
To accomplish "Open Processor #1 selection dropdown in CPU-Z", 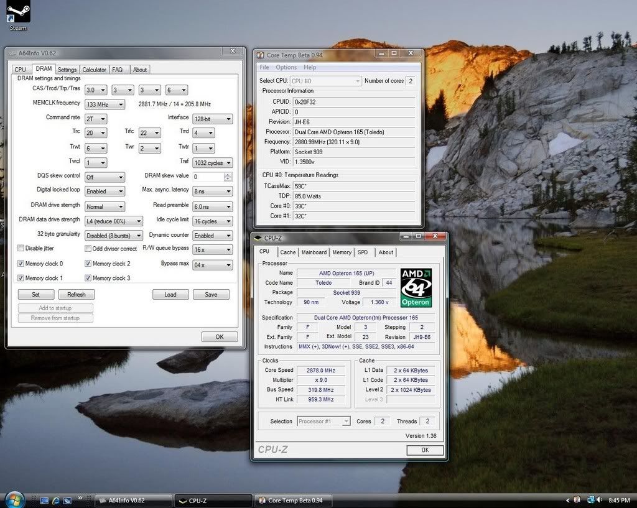I will point(323,422).
